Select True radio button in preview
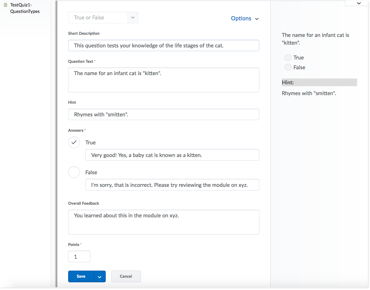This screenshot has height=290, width=370. (x=288, y=58)
